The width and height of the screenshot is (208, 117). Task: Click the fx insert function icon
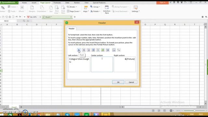coord(28,21)
